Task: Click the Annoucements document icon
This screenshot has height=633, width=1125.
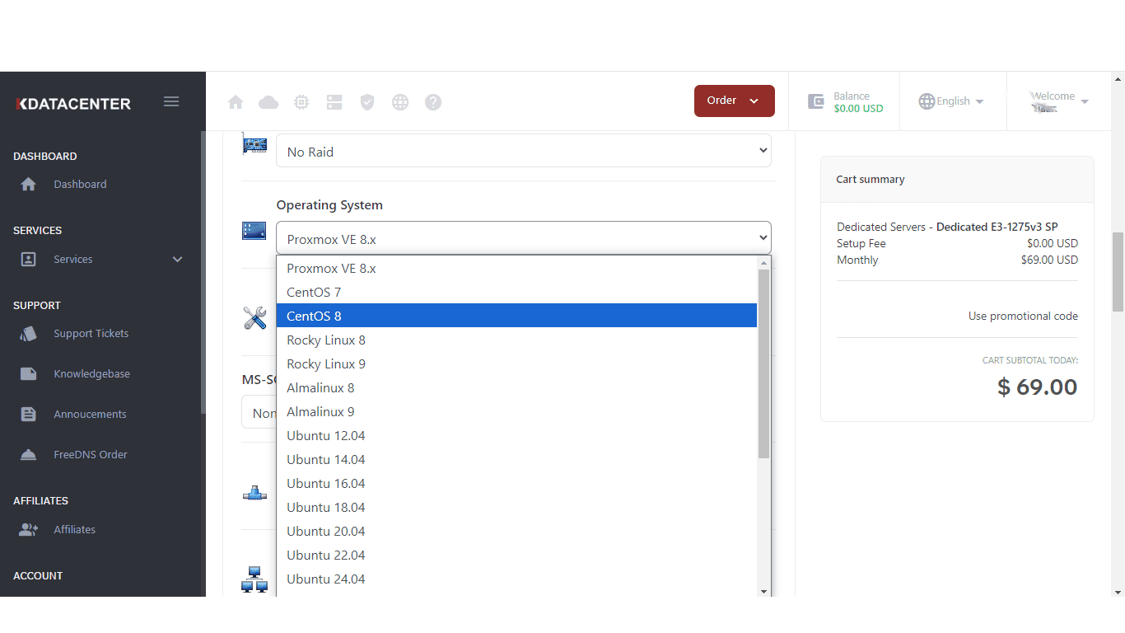Action: pos(28,415)
